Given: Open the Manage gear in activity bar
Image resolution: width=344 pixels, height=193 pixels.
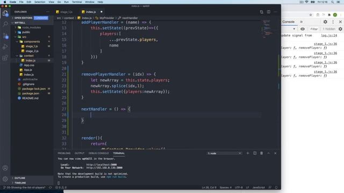Looking at the screenshot, I should pos(5,179).
